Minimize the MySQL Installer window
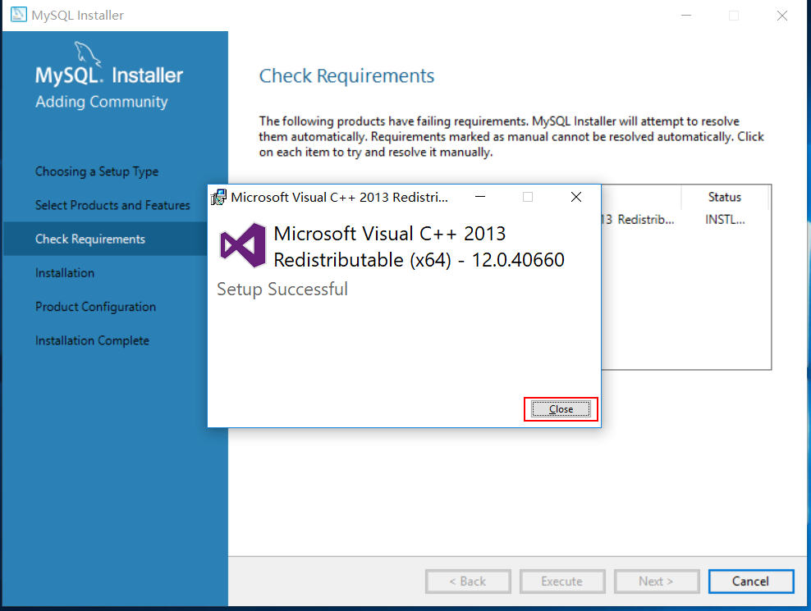Image resolution: width=811 pixels, height=611 pixels. 686,16
